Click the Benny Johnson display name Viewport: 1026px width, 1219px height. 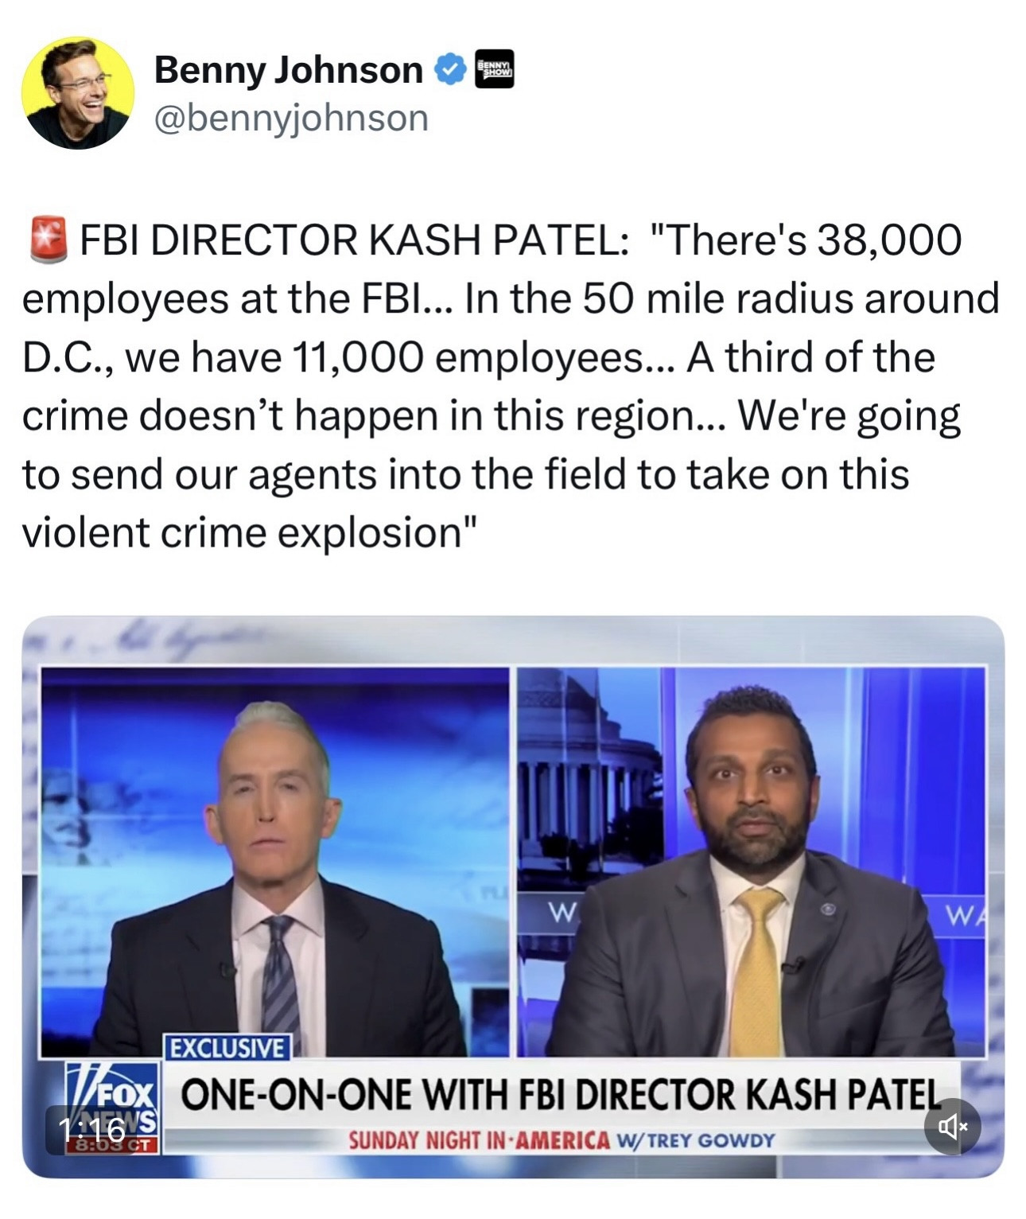(288, 70)
